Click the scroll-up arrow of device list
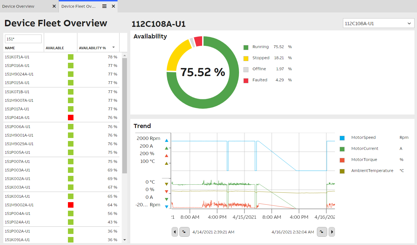 point(124,56)
